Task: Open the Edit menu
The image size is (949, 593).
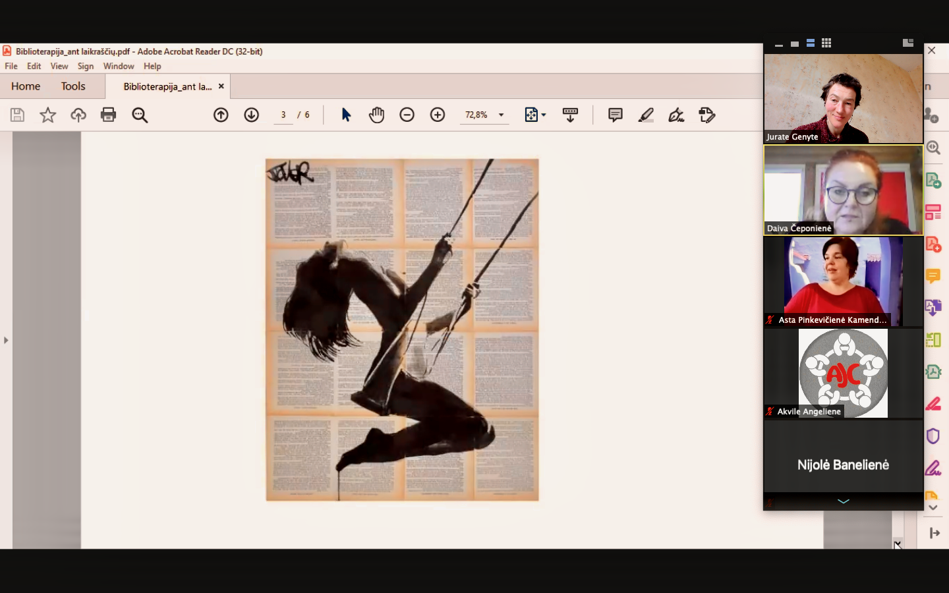Action: [34, 66]
